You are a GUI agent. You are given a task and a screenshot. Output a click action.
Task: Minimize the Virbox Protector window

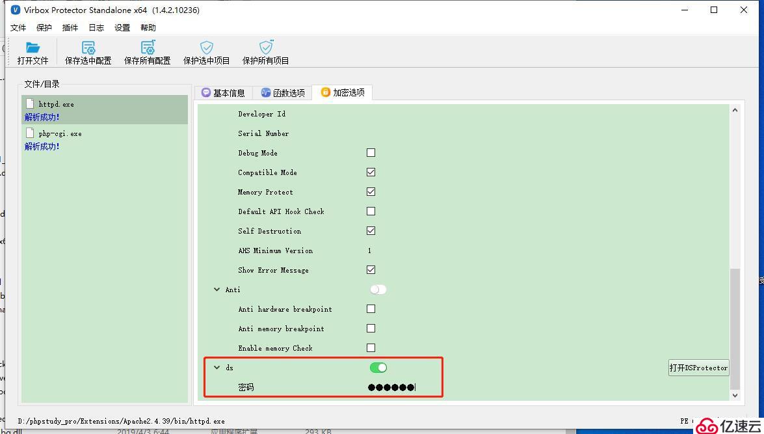coord(685,10)
